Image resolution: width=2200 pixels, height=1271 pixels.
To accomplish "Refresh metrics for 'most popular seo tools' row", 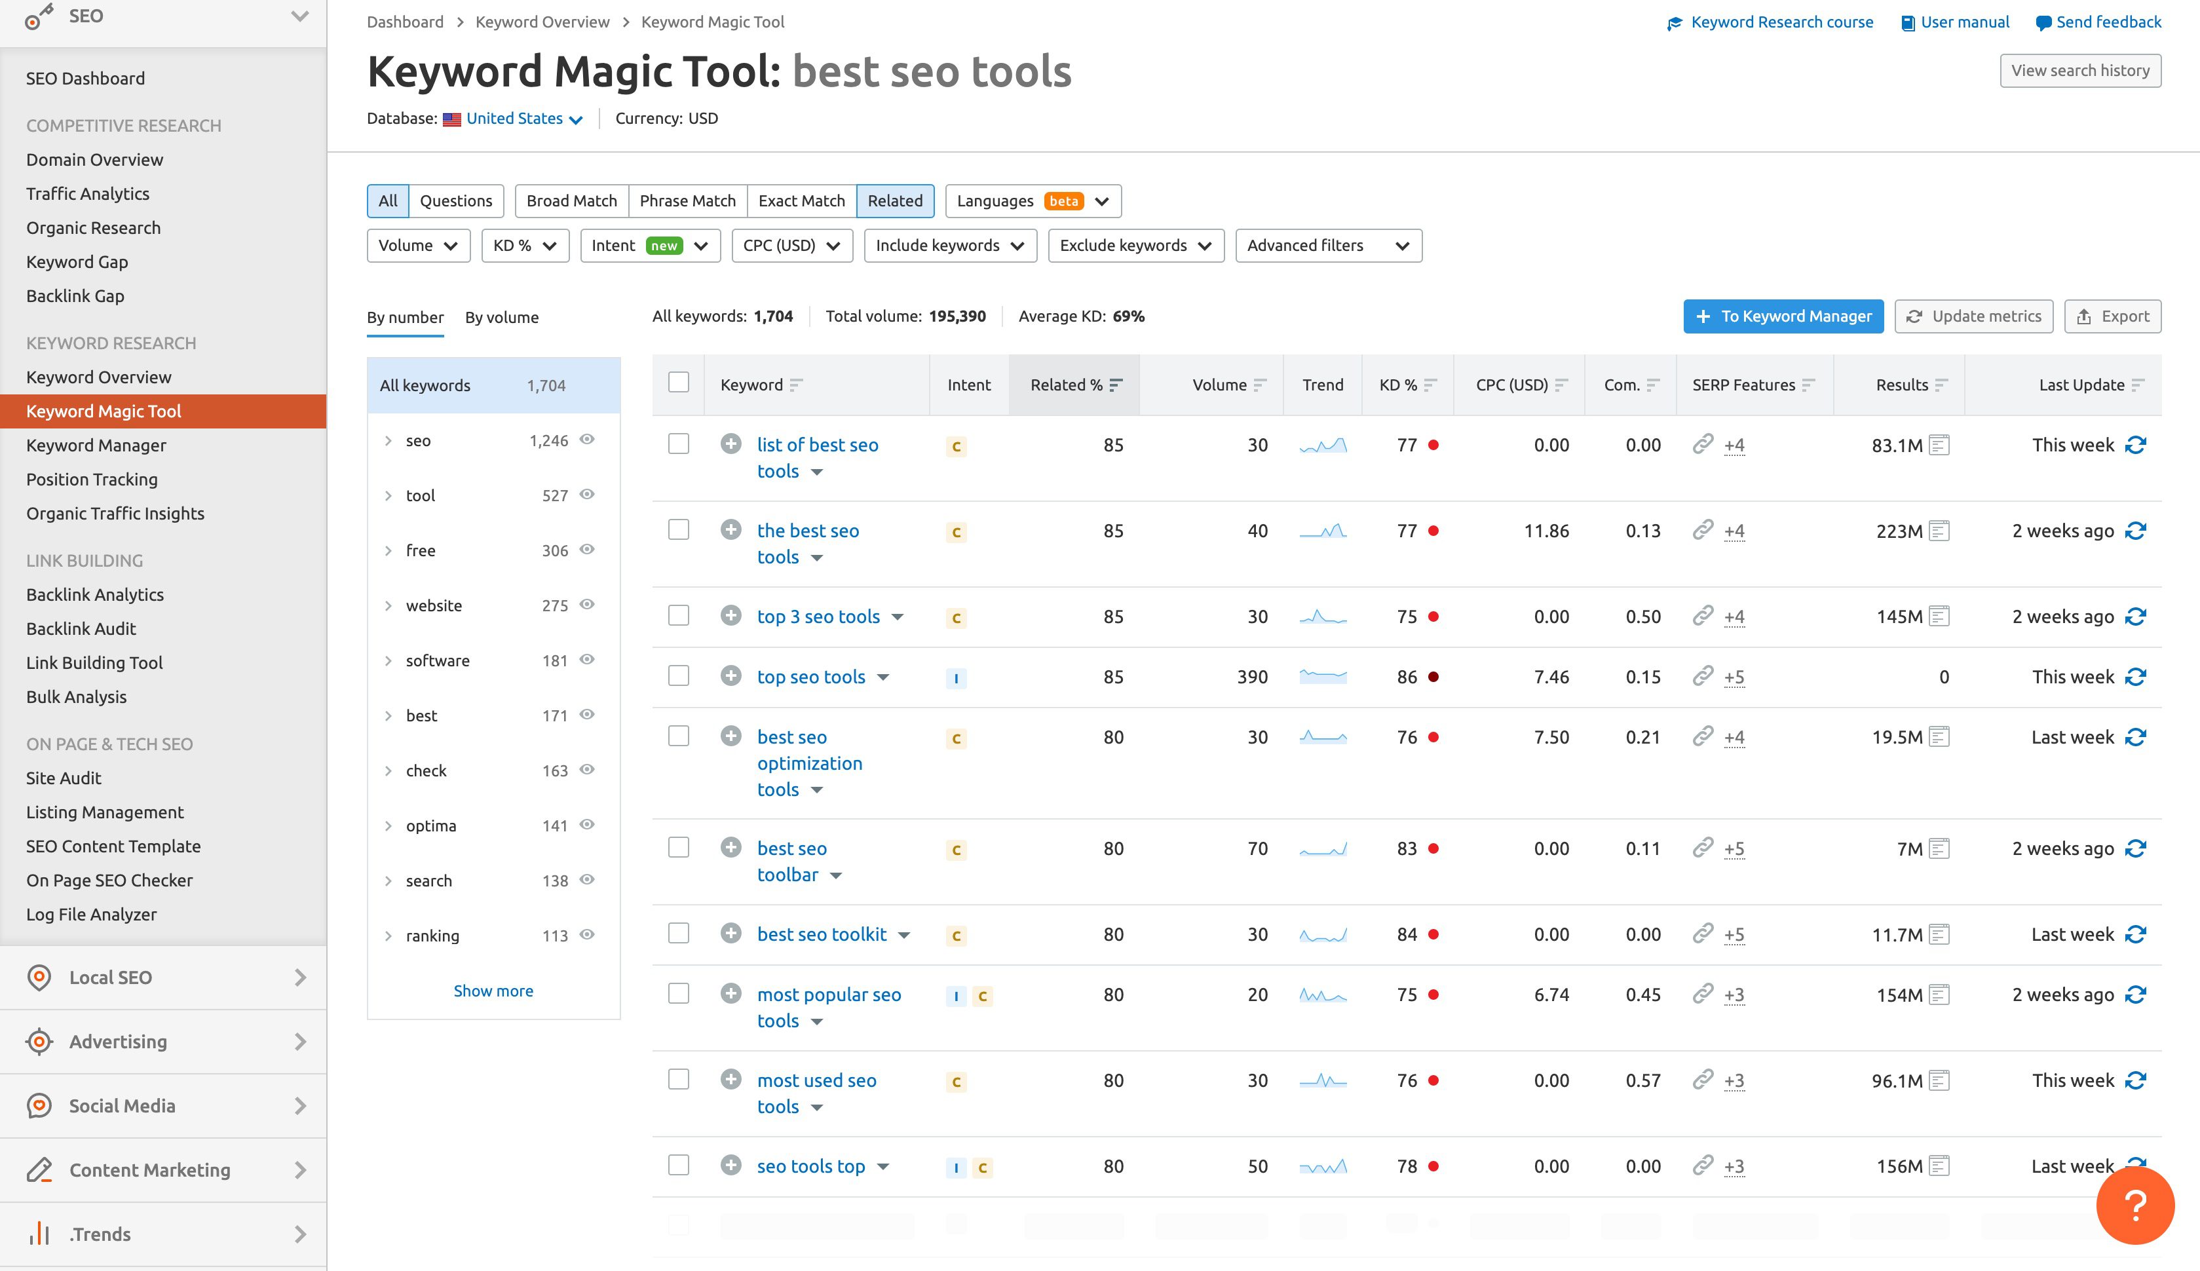I will [x=2134, y=995].
